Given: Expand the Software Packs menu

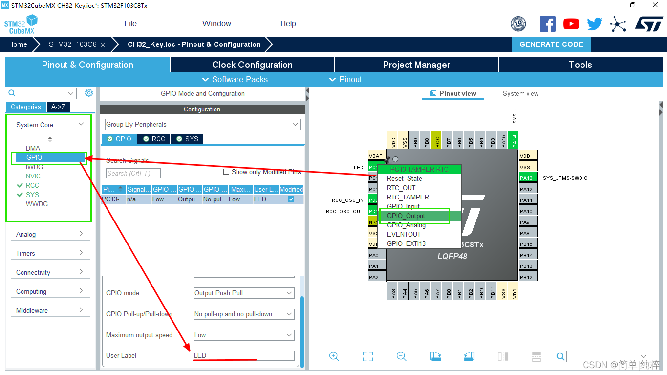Looking at the screenshot, I should click(x=235, y=79).
